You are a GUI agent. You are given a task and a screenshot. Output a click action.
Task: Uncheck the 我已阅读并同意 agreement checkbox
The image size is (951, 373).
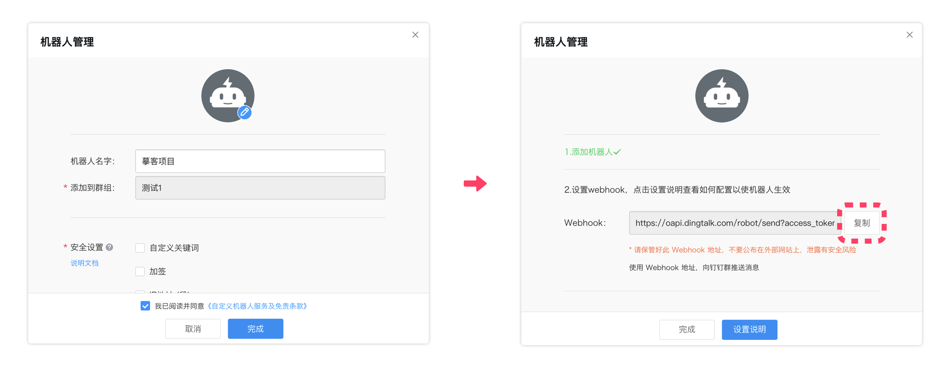click(x=145, y=306)
